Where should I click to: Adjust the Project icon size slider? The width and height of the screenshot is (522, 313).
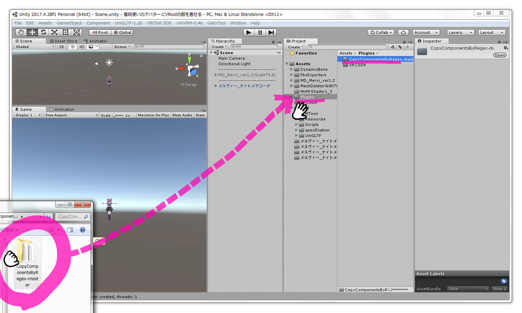tap(399, 290)
